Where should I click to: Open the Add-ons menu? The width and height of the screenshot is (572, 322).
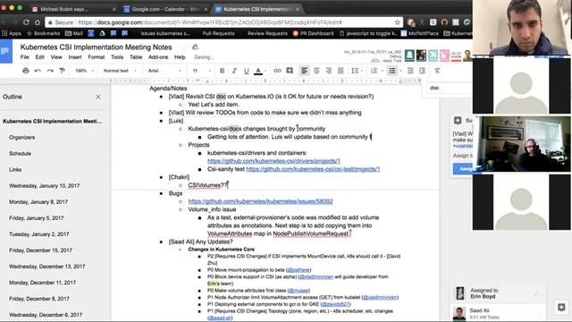(x=158, y=57)
